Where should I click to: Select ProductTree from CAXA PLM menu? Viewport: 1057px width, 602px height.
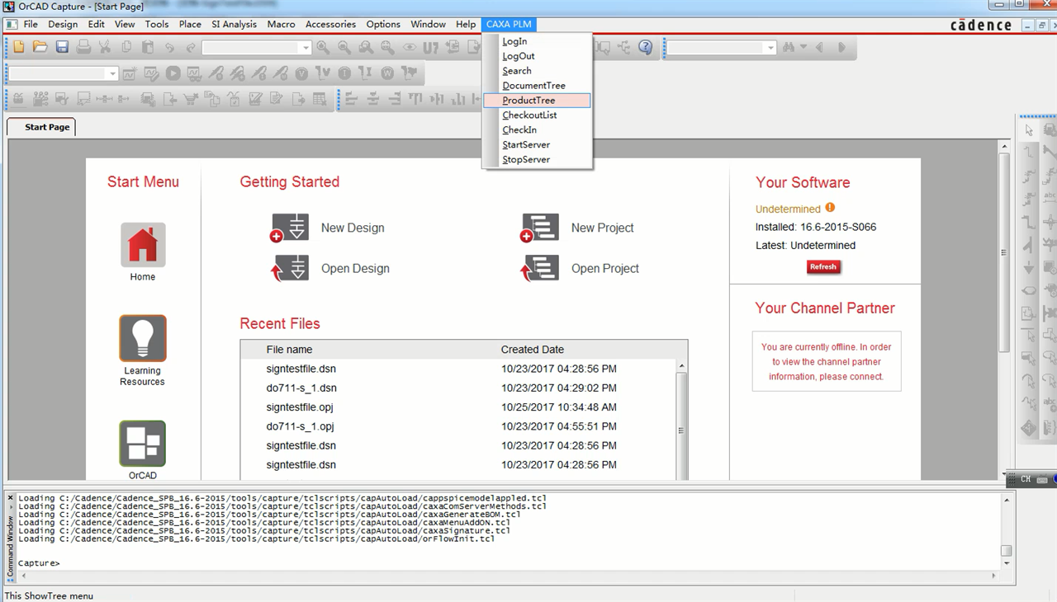pyautogui.click(x=529, y=100)
